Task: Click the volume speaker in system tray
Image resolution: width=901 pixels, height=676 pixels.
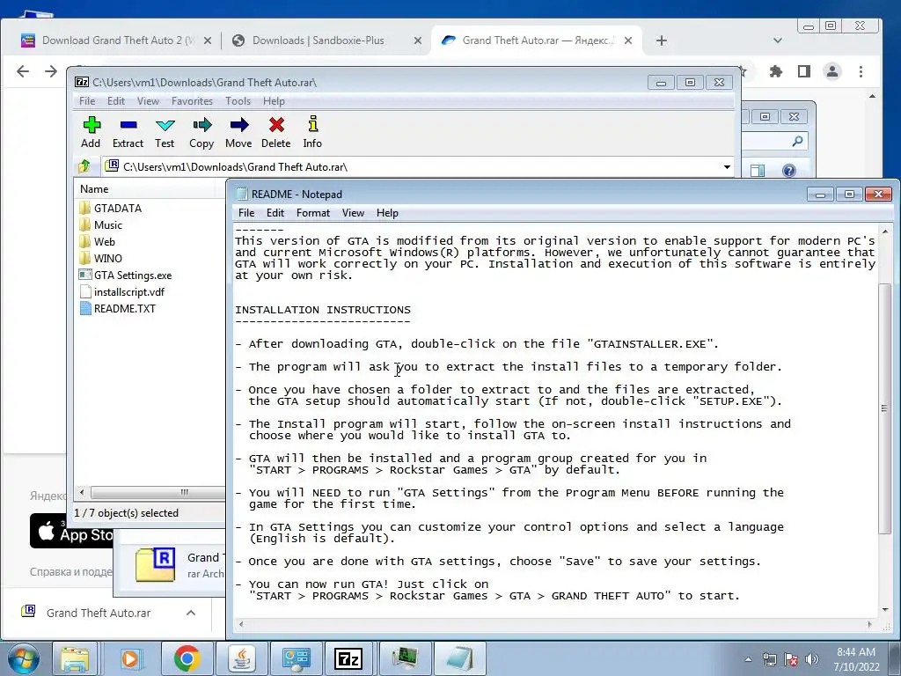Action: click(812, 659)
